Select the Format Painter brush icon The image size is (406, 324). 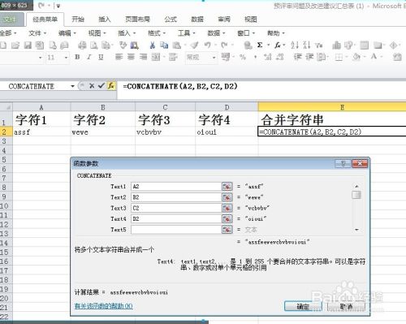point(194,45)
